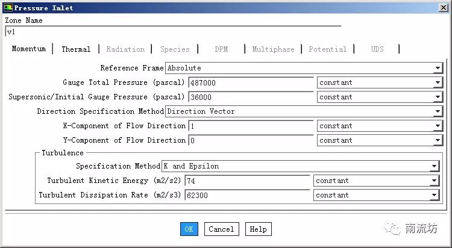This screenshot has width=452, height=248.
Task: Select the Momentum tab
Action: [x=28, y=49]
